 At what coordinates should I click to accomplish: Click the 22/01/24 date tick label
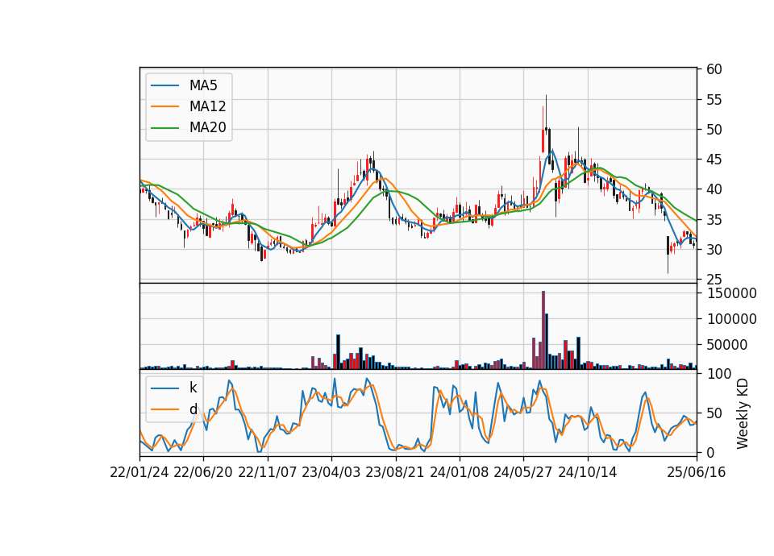[139, 473]
